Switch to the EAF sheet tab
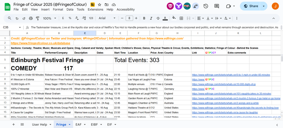 coord(78,124)
